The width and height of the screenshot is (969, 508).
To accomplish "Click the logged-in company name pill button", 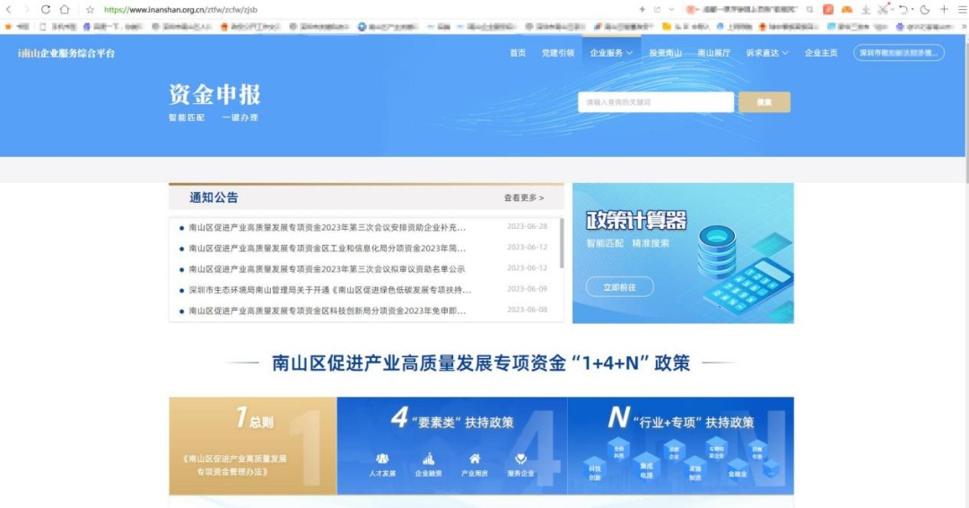I will [x=898, y=53].
